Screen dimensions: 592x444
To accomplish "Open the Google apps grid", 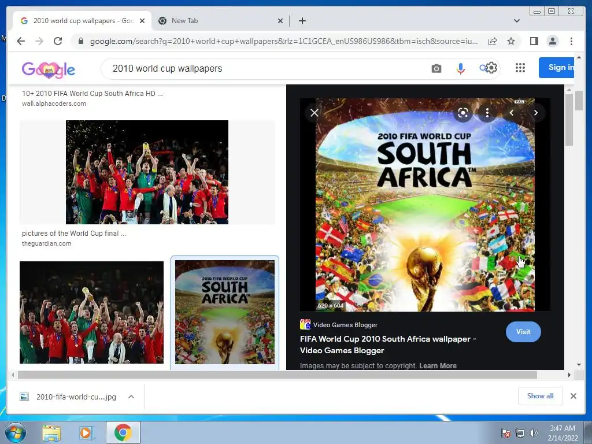I will (x=520, y=68).
